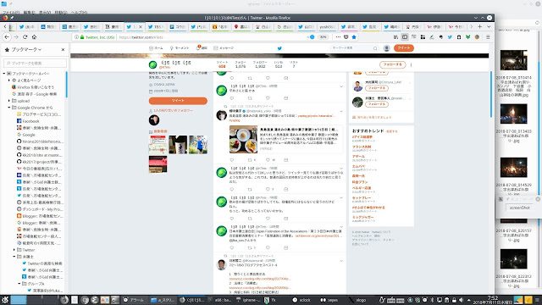
Task: Click the follower avatar in profile column
Action: pos(154,120)
